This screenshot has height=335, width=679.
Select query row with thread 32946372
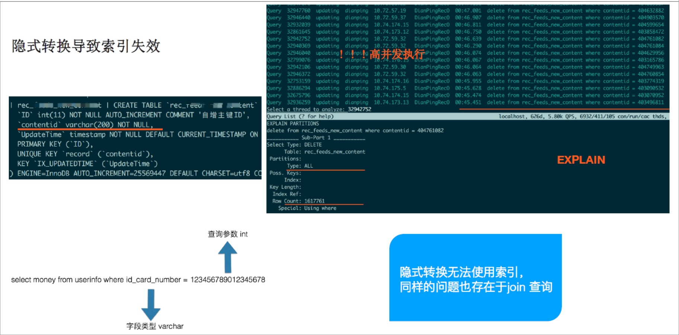click(x=465, y=74)
